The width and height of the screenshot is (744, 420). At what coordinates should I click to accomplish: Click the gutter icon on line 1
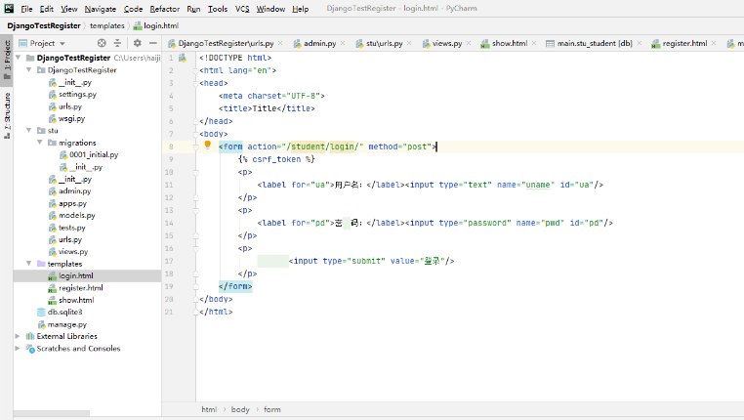pos(183,58)
